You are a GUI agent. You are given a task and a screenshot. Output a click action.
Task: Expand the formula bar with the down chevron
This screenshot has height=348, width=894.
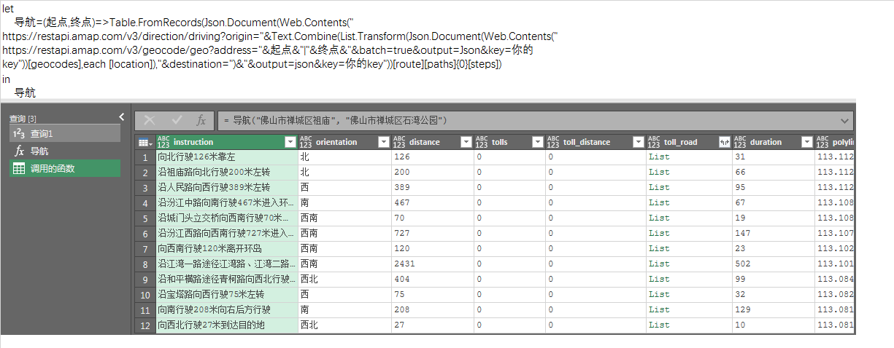click(x=845, y=121)
